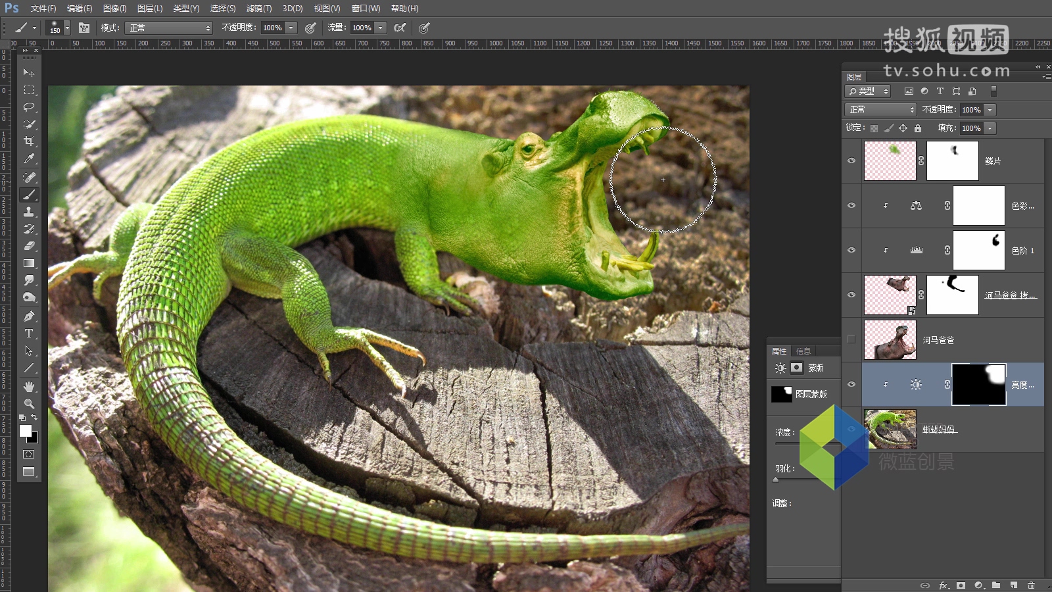Select the Lasso tool
Viewport: 1052px width, 592px height.
pos(29,107)
